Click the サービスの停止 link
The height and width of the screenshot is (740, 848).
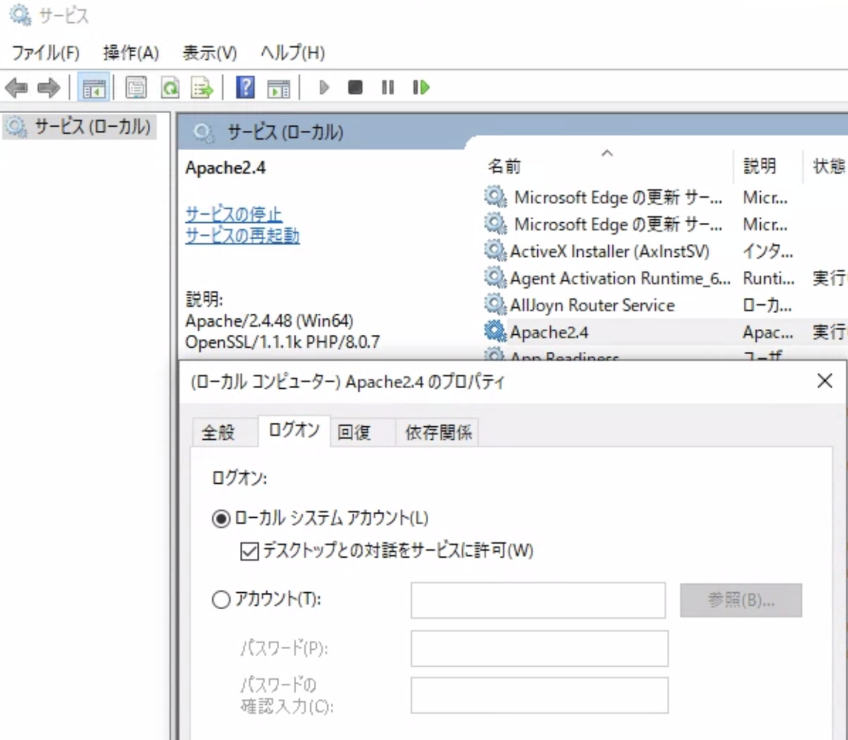(234, 214)
